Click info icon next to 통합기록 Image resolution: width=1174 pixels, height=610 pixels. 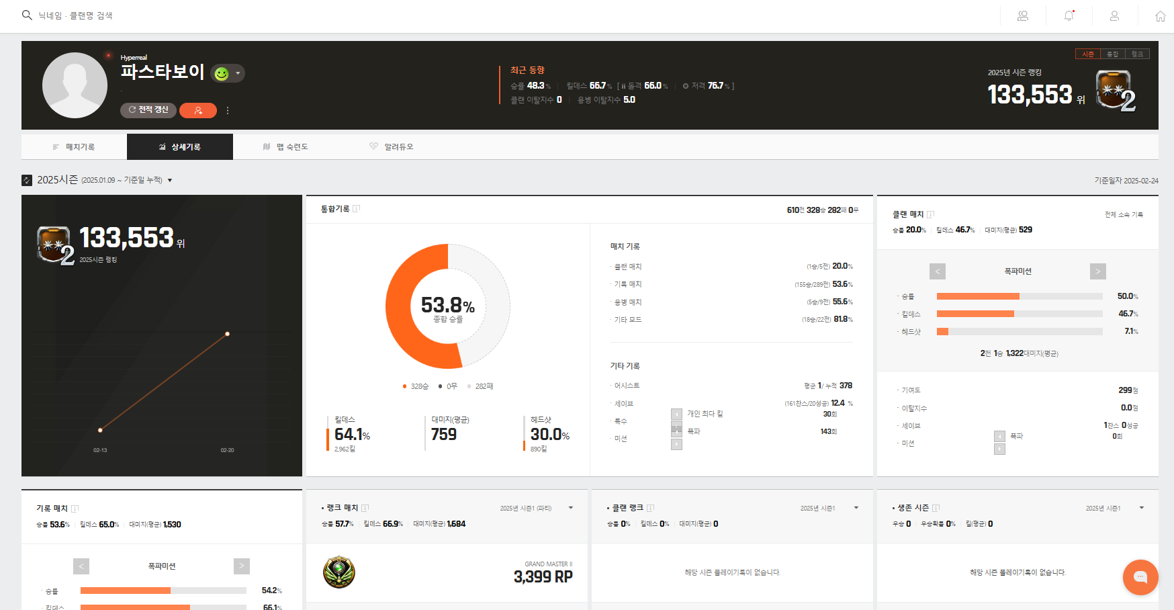[357, 209]
